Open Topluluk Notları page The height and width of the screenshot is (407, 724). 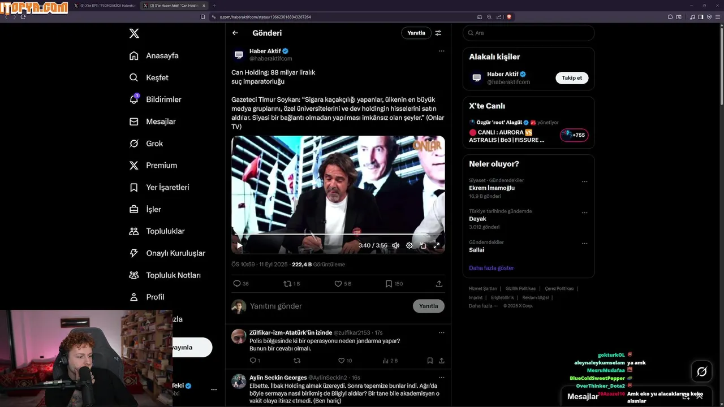pyautogui.click(x=165, y=275)
